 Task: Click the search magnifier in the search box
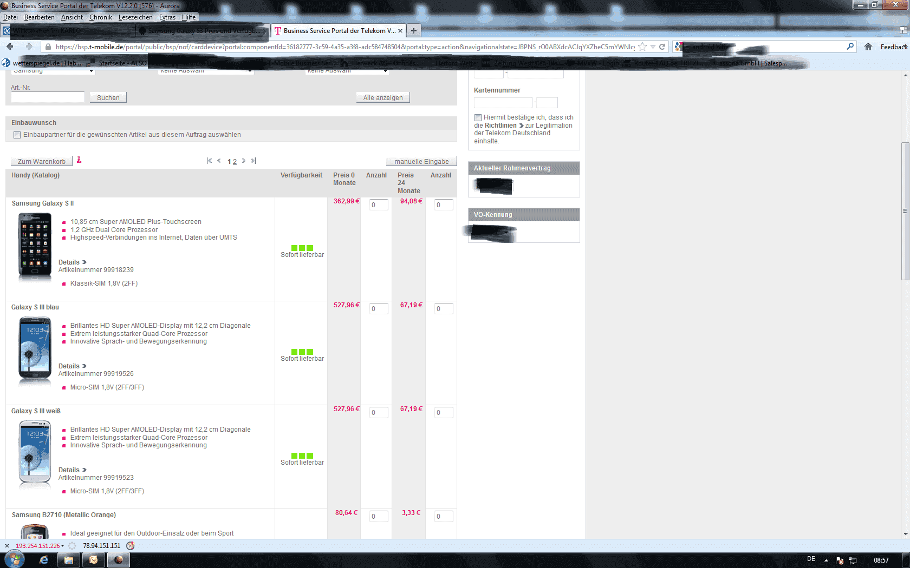[x=850, y=47]
